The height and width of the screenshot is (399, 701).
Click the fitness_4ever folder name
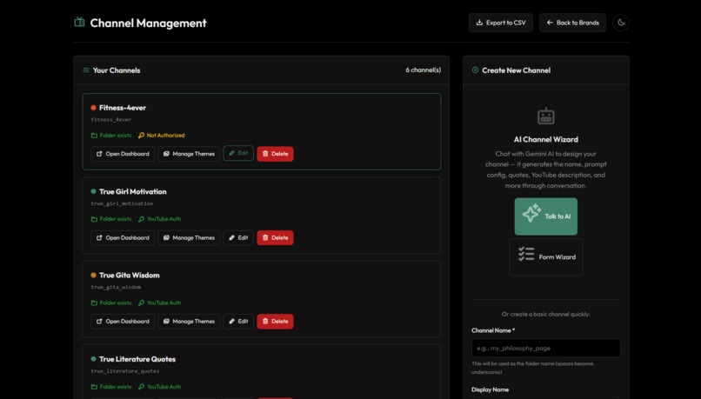point(111,120)
